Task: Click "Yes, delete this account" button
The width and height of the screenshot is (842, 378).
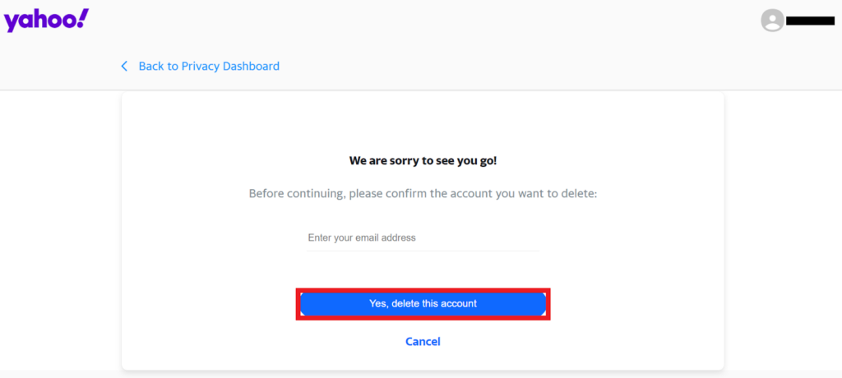Action: coord(423,304)
